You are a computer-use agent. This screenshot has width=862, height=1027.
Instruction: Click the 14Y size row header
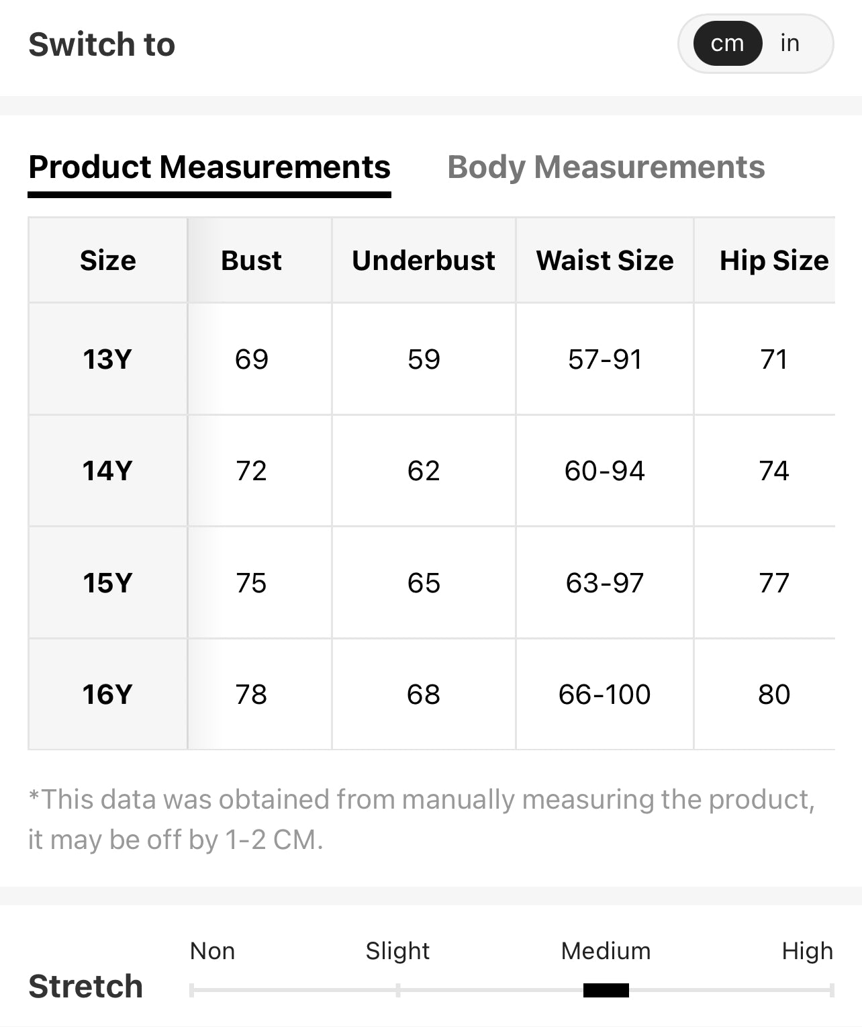tap(107, 471)
